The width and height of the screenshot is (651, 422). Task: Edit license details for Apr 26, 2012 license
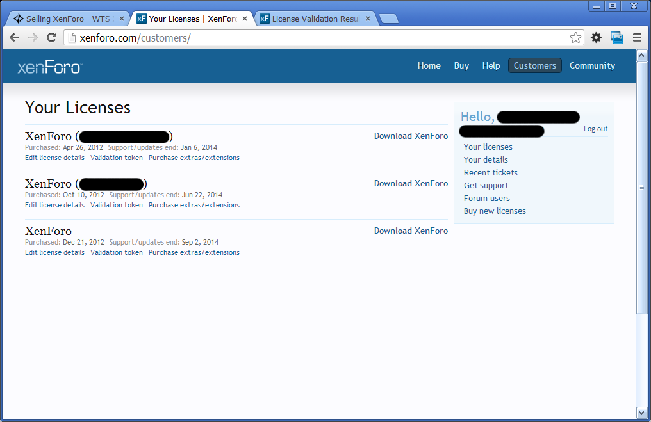[54, 158]
